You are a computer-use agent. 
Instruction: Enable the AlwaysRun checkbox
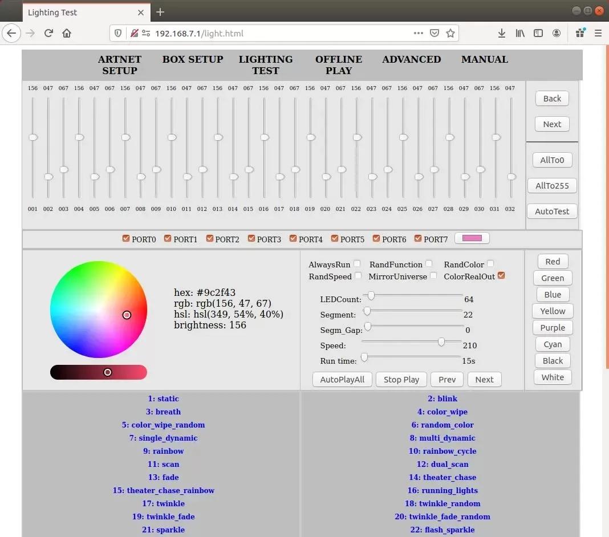coord(357,263)
